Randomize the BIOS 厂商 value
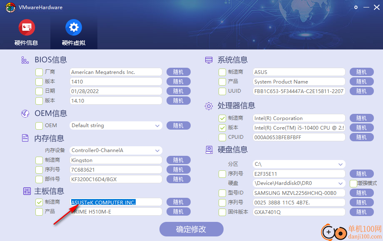The width and height of the screenshot is (383, 241). (178, 72)
